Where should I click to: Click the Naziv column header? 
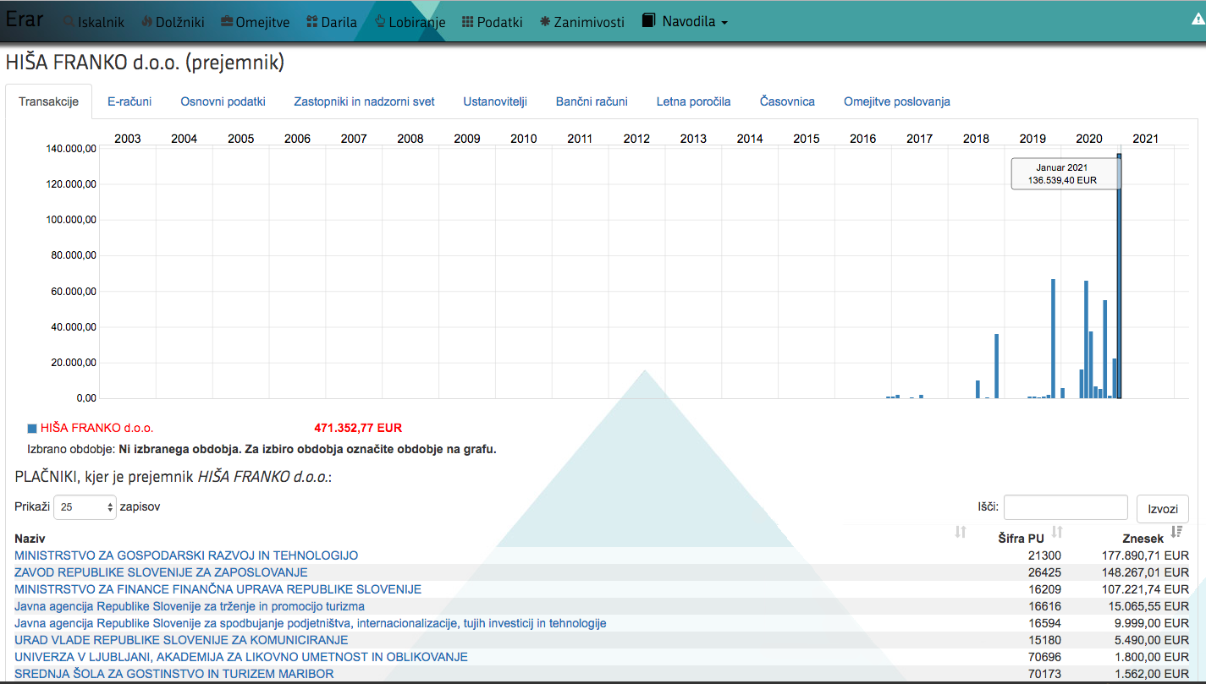point(30,539)
